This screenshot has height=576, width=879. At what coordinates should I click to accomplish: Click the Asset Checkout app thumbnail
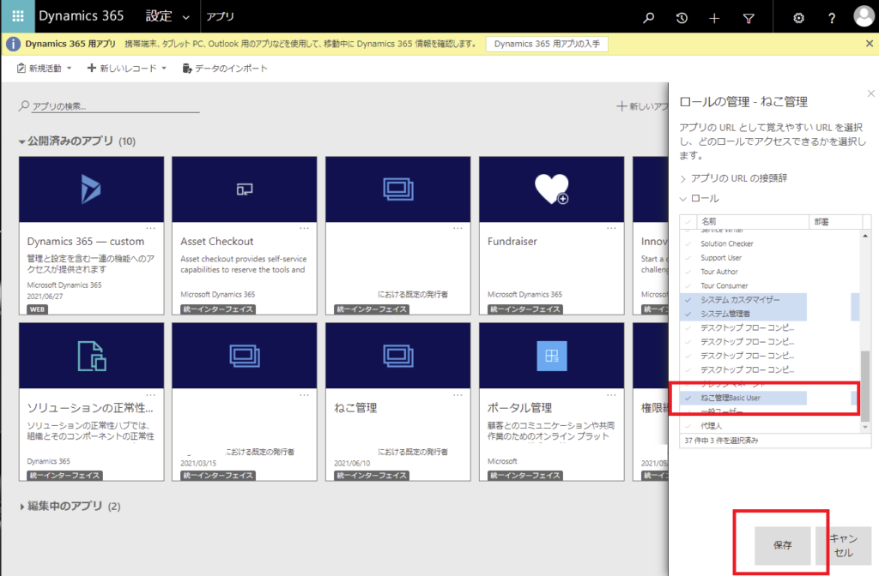(x=245, y=189)
